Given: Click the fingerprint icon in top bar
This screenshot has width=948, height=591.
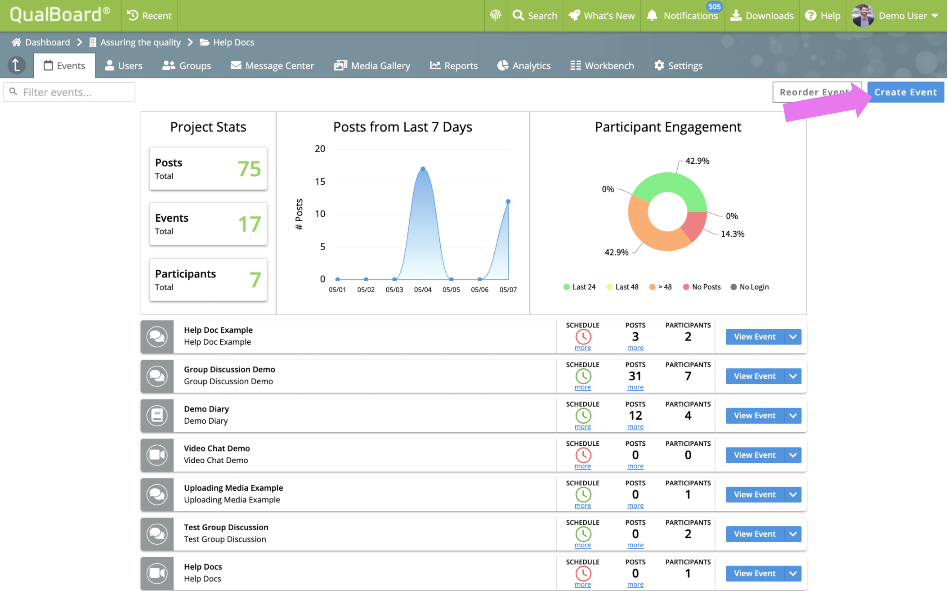Looking at the screenshot, I should point(496,16).
